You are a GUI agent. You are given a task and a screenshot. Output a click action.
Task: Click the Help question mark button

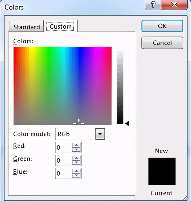(154, 5)
